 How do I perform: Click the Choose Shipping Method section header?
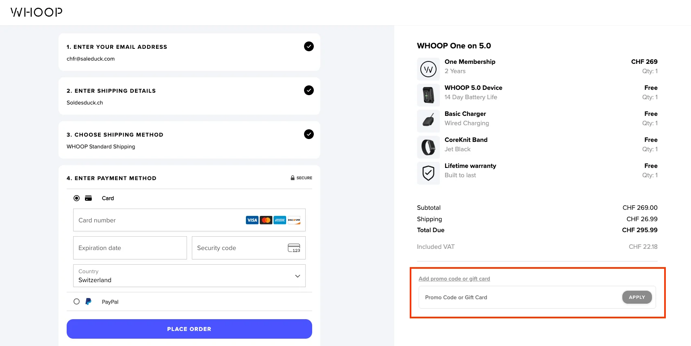[115, 135]
